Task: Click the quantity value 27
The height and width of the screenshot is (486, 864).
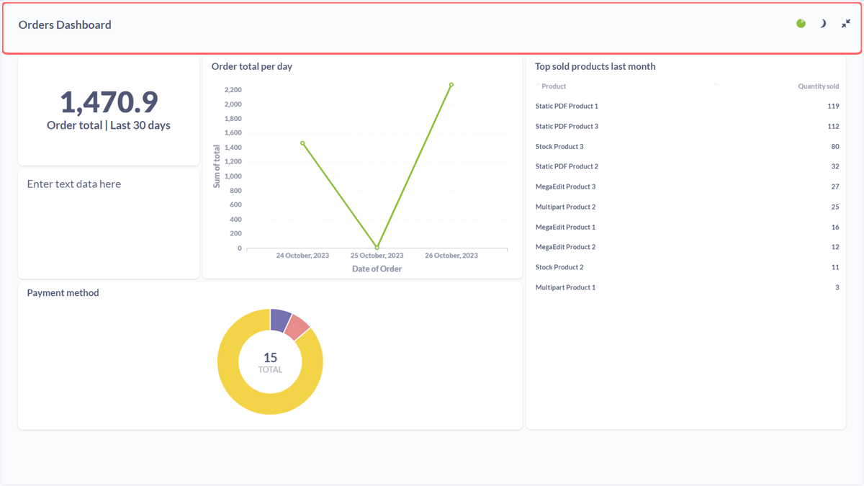Action: (x=835, y=186)
